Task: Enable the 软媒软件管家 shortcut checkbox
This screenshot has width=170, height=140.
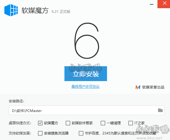Action: (68, 123)
